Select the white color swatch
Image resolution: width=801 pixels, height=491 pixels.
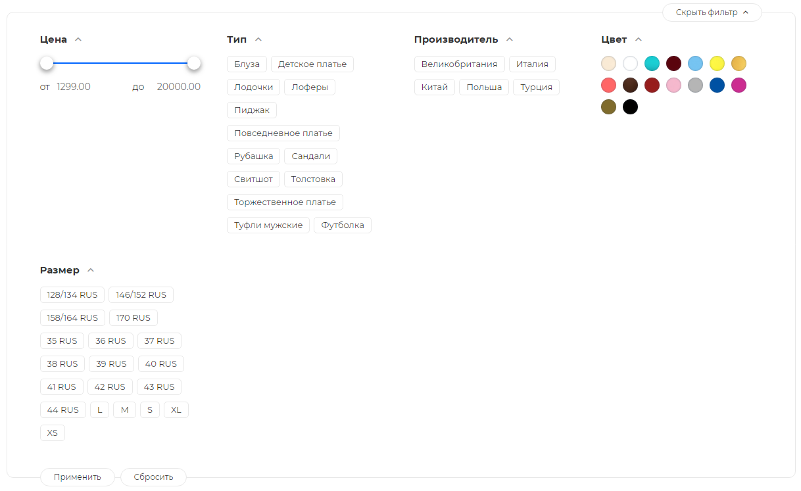[630, 64]
